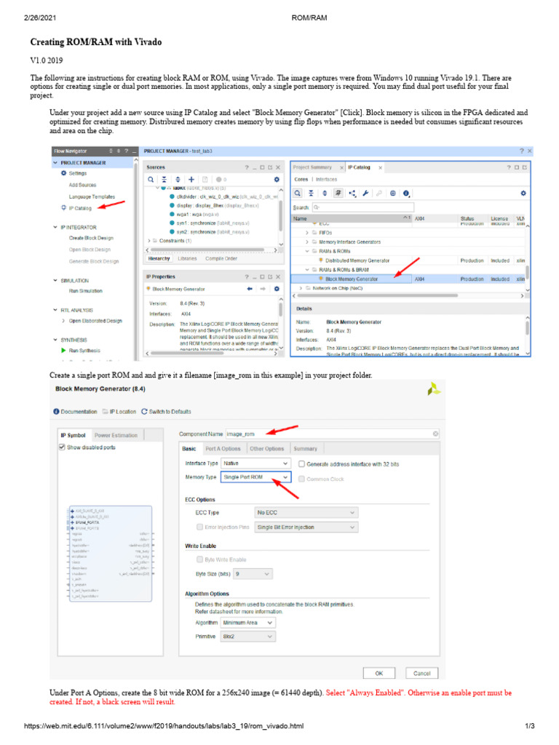Open Sources panel settings gear
Viewport: 559px width, 745px height.
pos(277,180)
